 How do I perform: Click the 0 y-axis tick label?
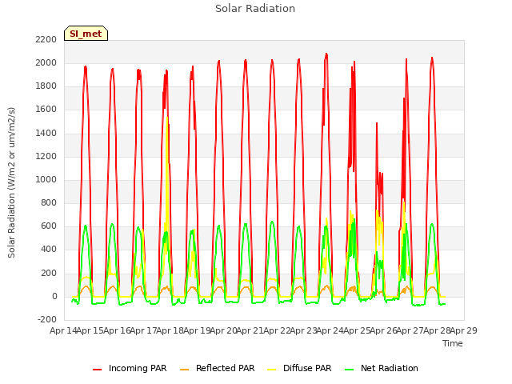pyautogui.click(x=54, y=297)
